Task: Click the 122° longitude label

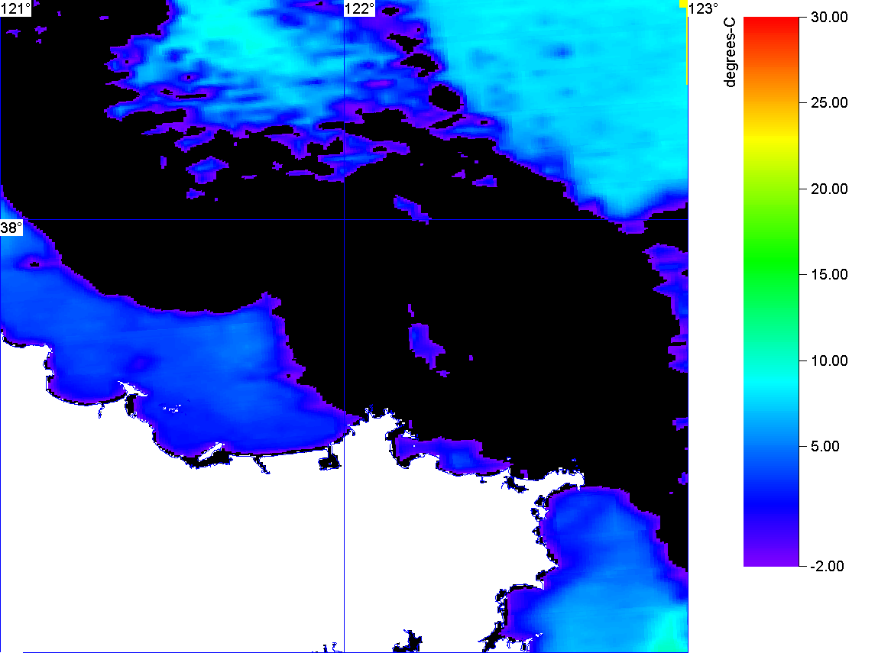Action: [360, 8]
